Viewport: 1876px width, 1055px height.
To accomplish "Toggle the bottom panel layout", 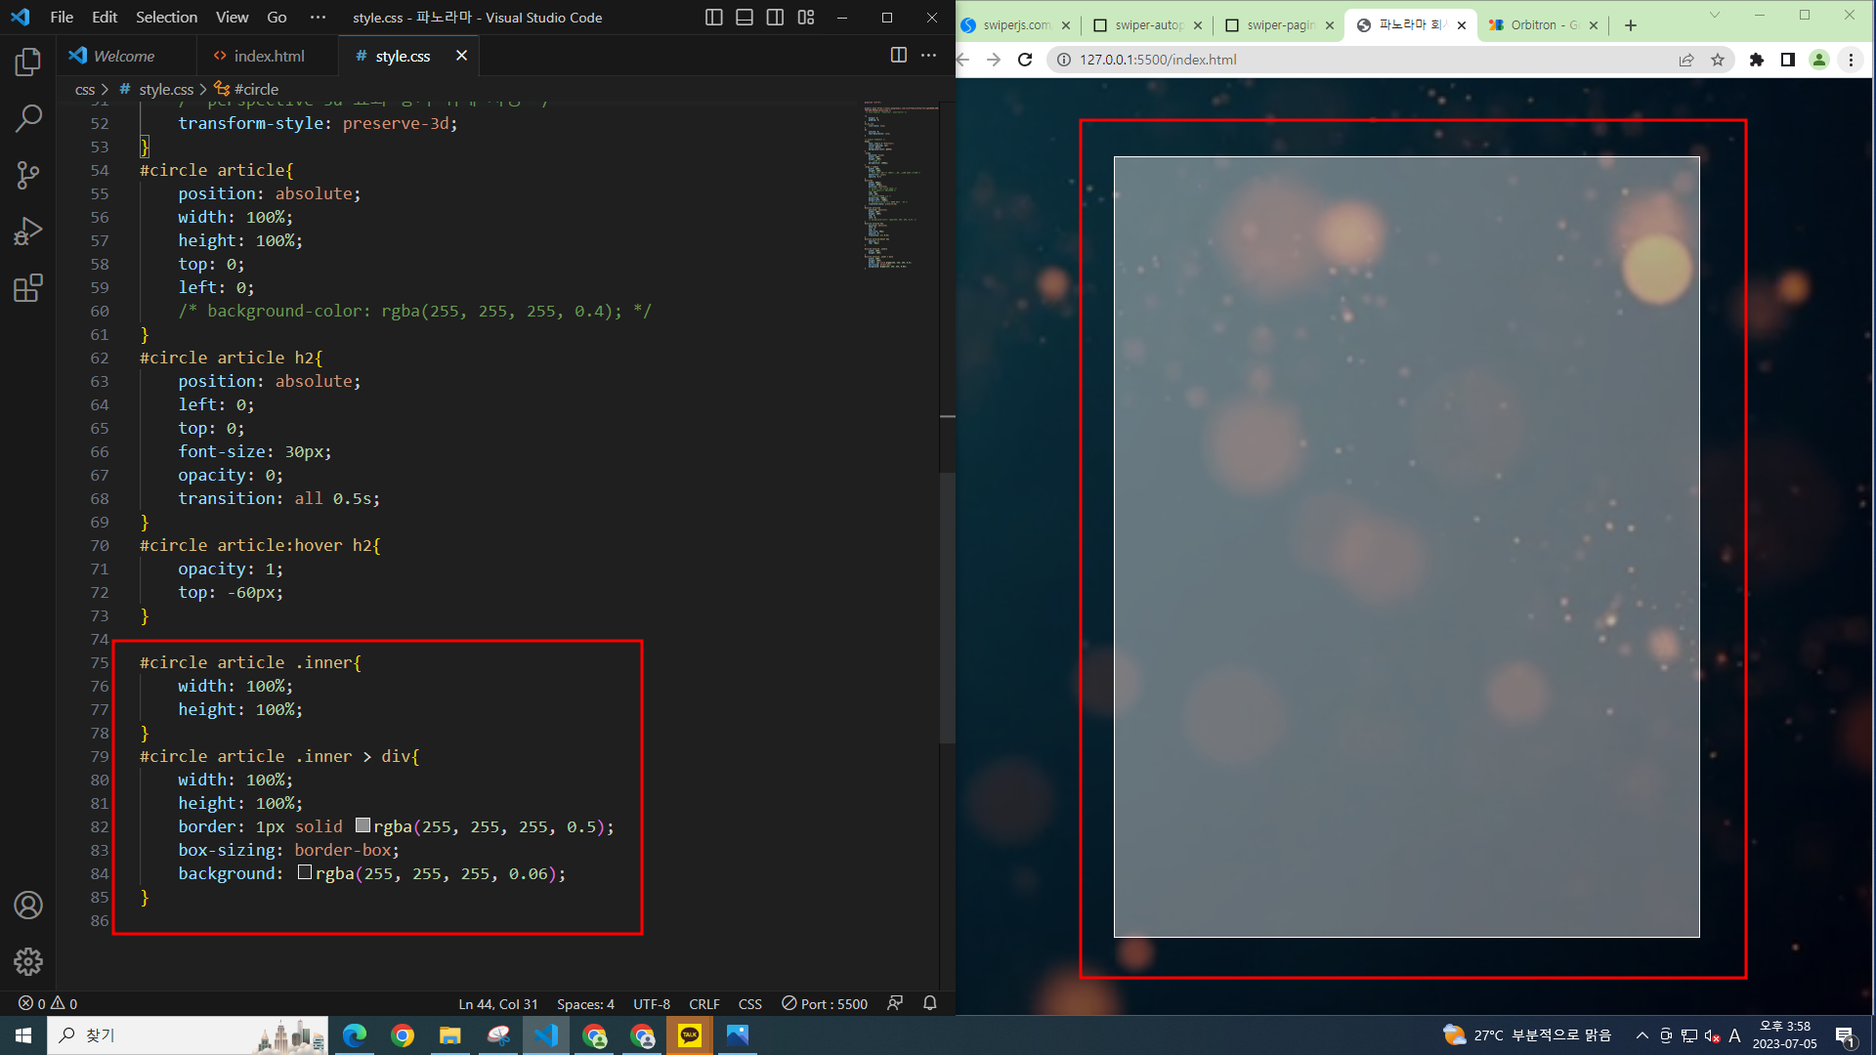I will point(745,18).
